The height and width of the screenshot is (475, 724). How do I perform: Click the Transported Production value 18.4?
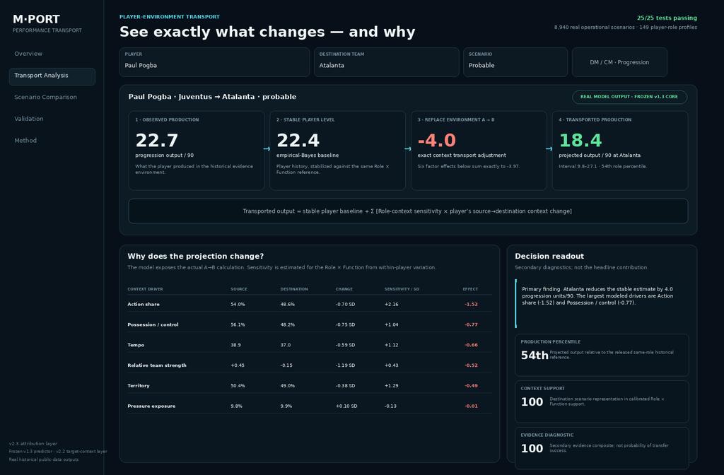[x=580, y=141]
